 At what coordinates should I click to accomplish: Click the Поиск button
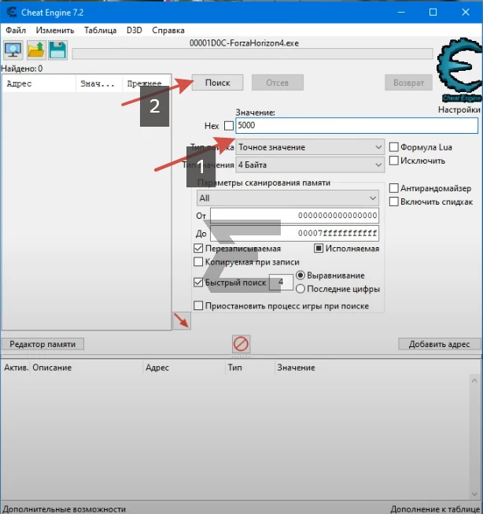pos(218,83)
